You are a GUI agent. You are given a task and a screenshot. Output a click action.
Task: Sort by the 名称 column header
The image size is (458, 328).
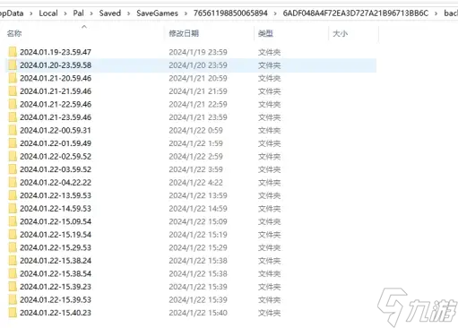pyautogui.click(x=14, y=33)
